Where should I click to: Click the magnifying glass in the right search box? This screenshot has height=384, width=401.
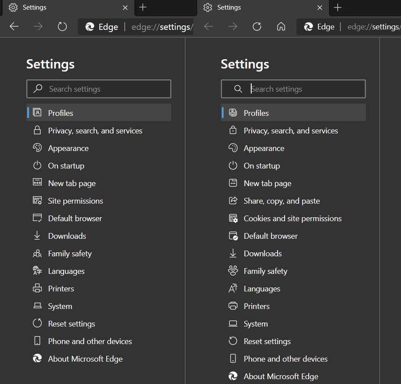(238, 89)
